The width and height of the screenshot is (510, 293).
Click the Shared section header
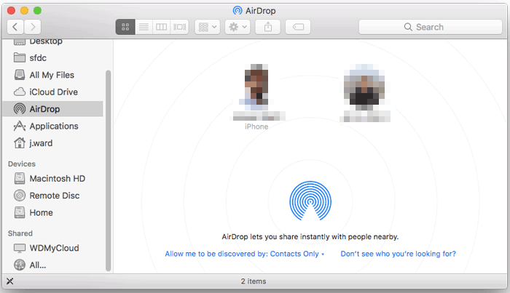coord(20,233)
